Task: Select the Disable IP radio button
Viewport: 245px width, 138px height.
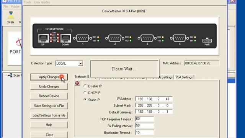Action: (85, 86)
